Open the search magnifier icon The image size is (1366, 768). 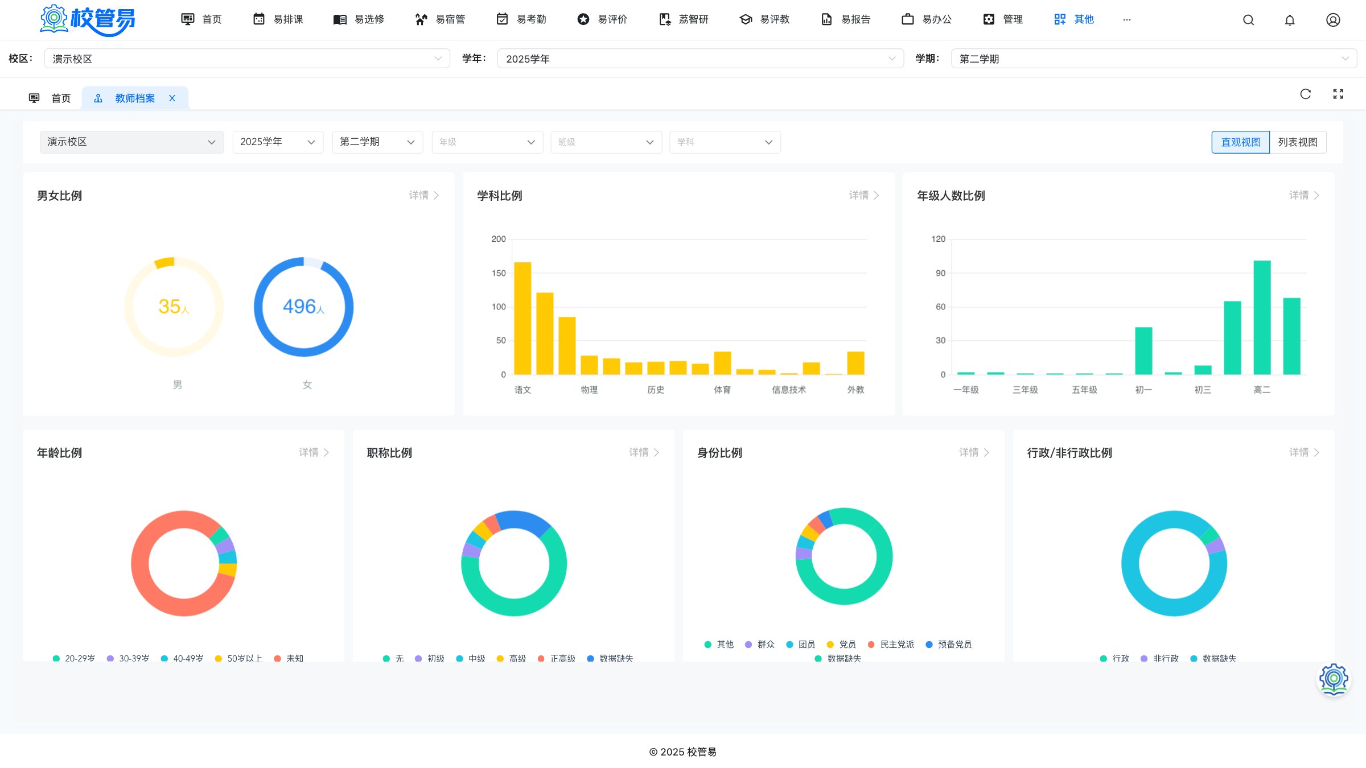click(1248, 20)
